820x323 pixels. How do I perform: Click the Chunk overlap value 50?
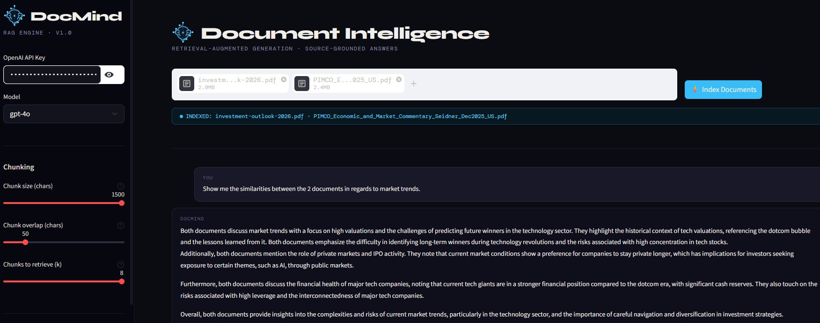[x=25, y=234]
